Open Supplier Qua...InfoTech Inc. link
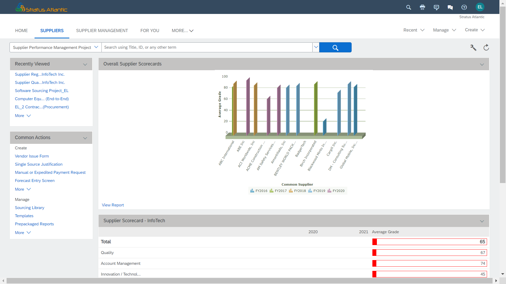 pyautogui.click(x=40, y=83)
